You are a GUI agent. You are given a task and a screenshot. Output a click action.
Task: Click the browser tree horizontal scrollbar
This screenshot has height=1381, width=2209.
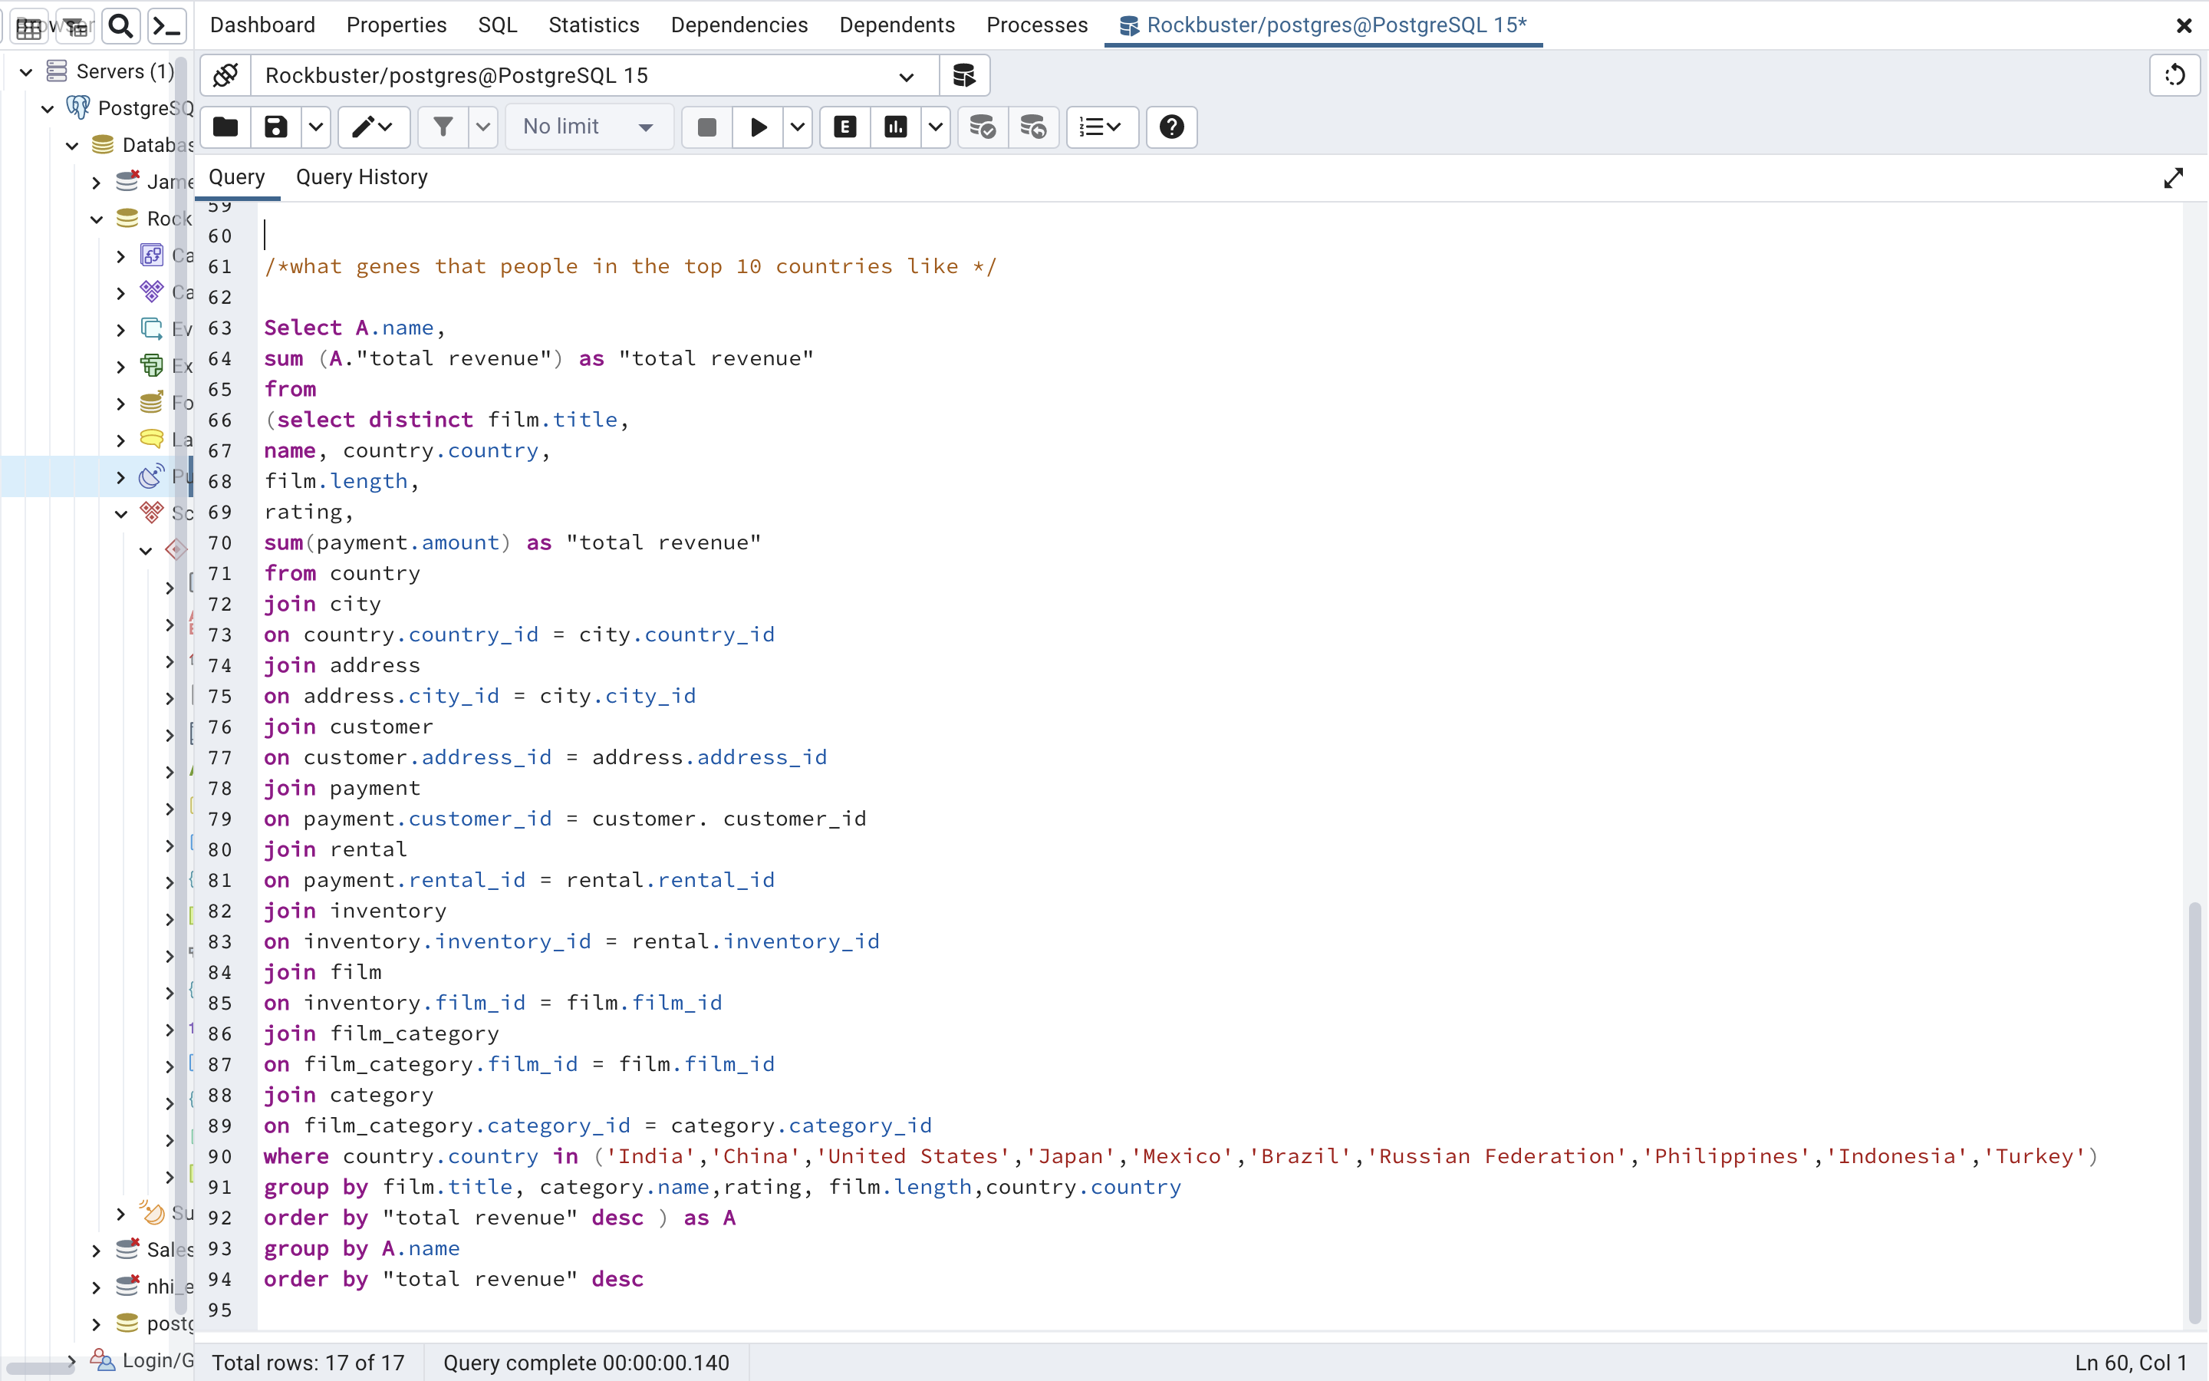point(40,1367)
